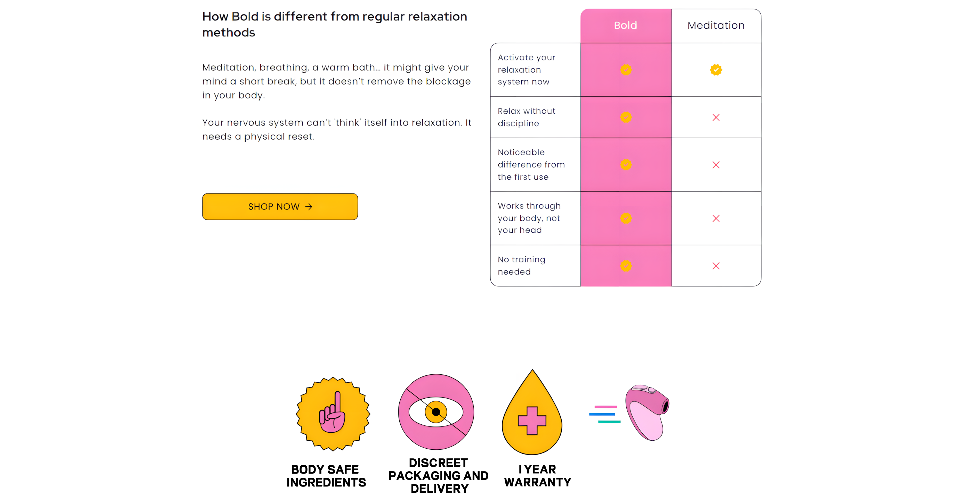Click Bold checkmark for Works through body
Viewport: 970px width, 504px height.
click(x=626, y=218)
